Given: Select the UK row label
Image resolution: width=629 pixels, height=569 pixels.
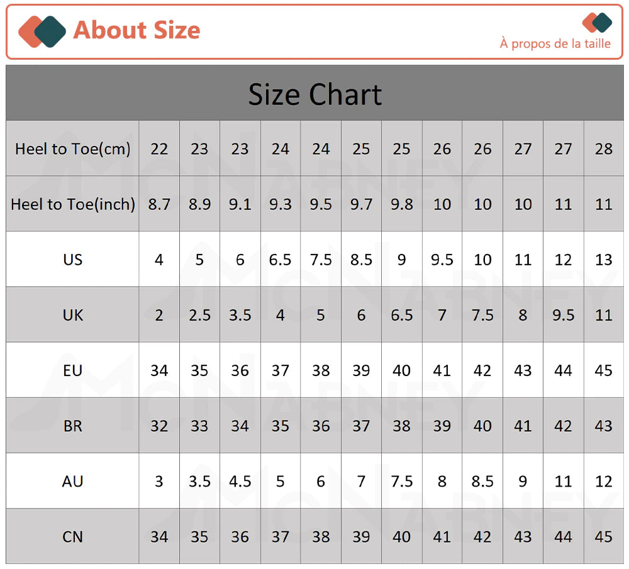Looking at the screenshot, I should click(72, 315).
